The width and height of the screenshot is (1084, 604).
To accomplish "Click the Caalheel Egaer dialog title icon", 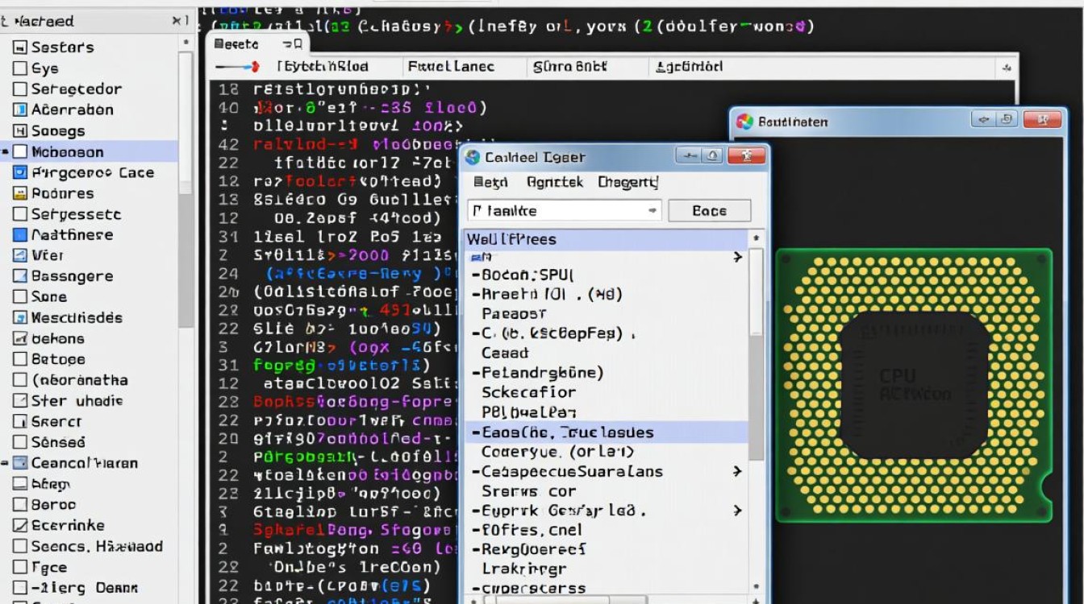I will (473, 158).
